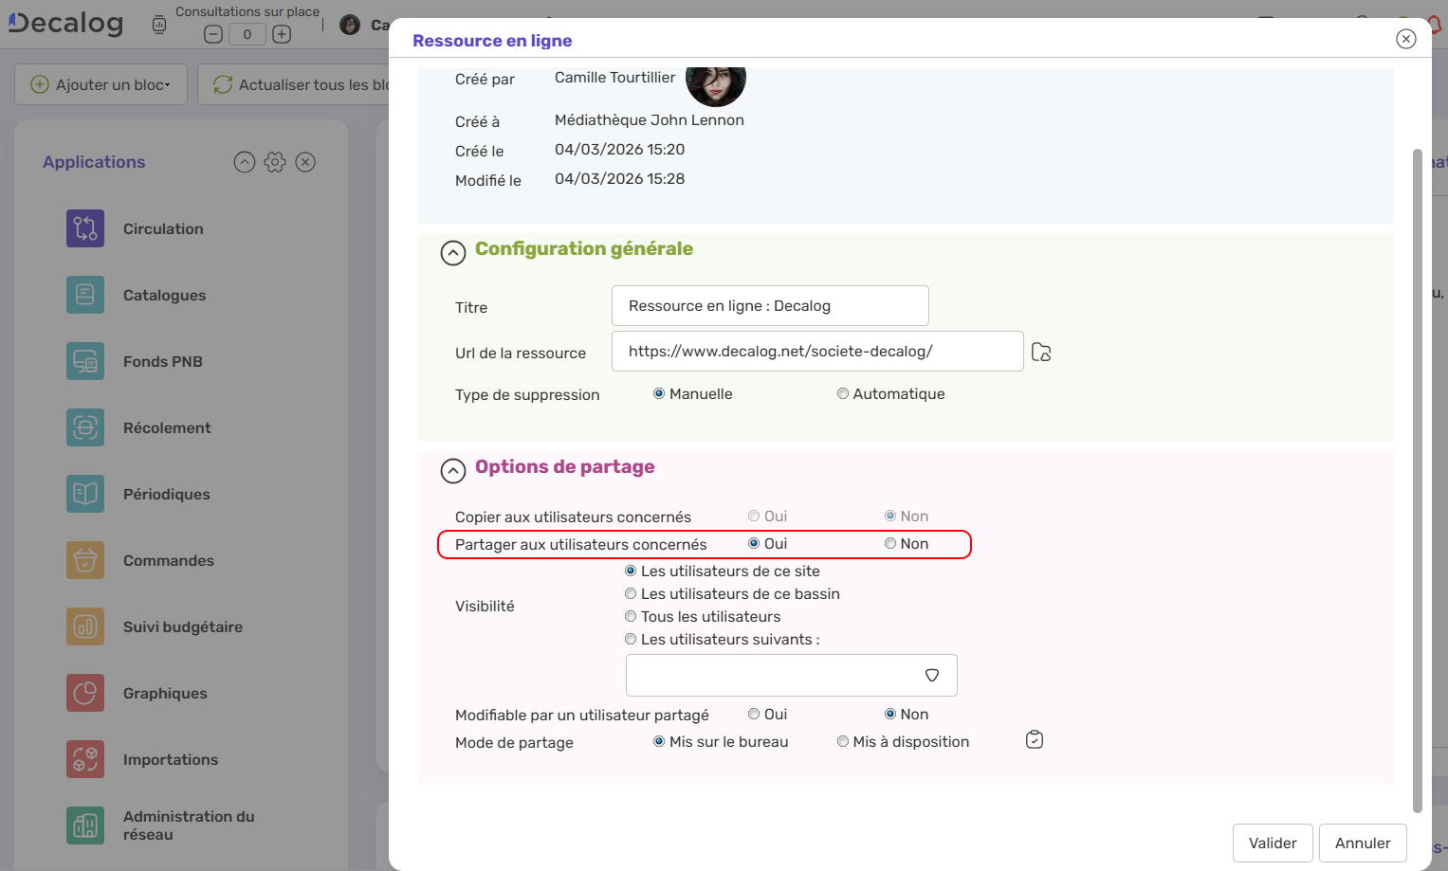Click the clipboard icon next to Mode de partage
The image size is (1448, 871).
coord(1035,739)
